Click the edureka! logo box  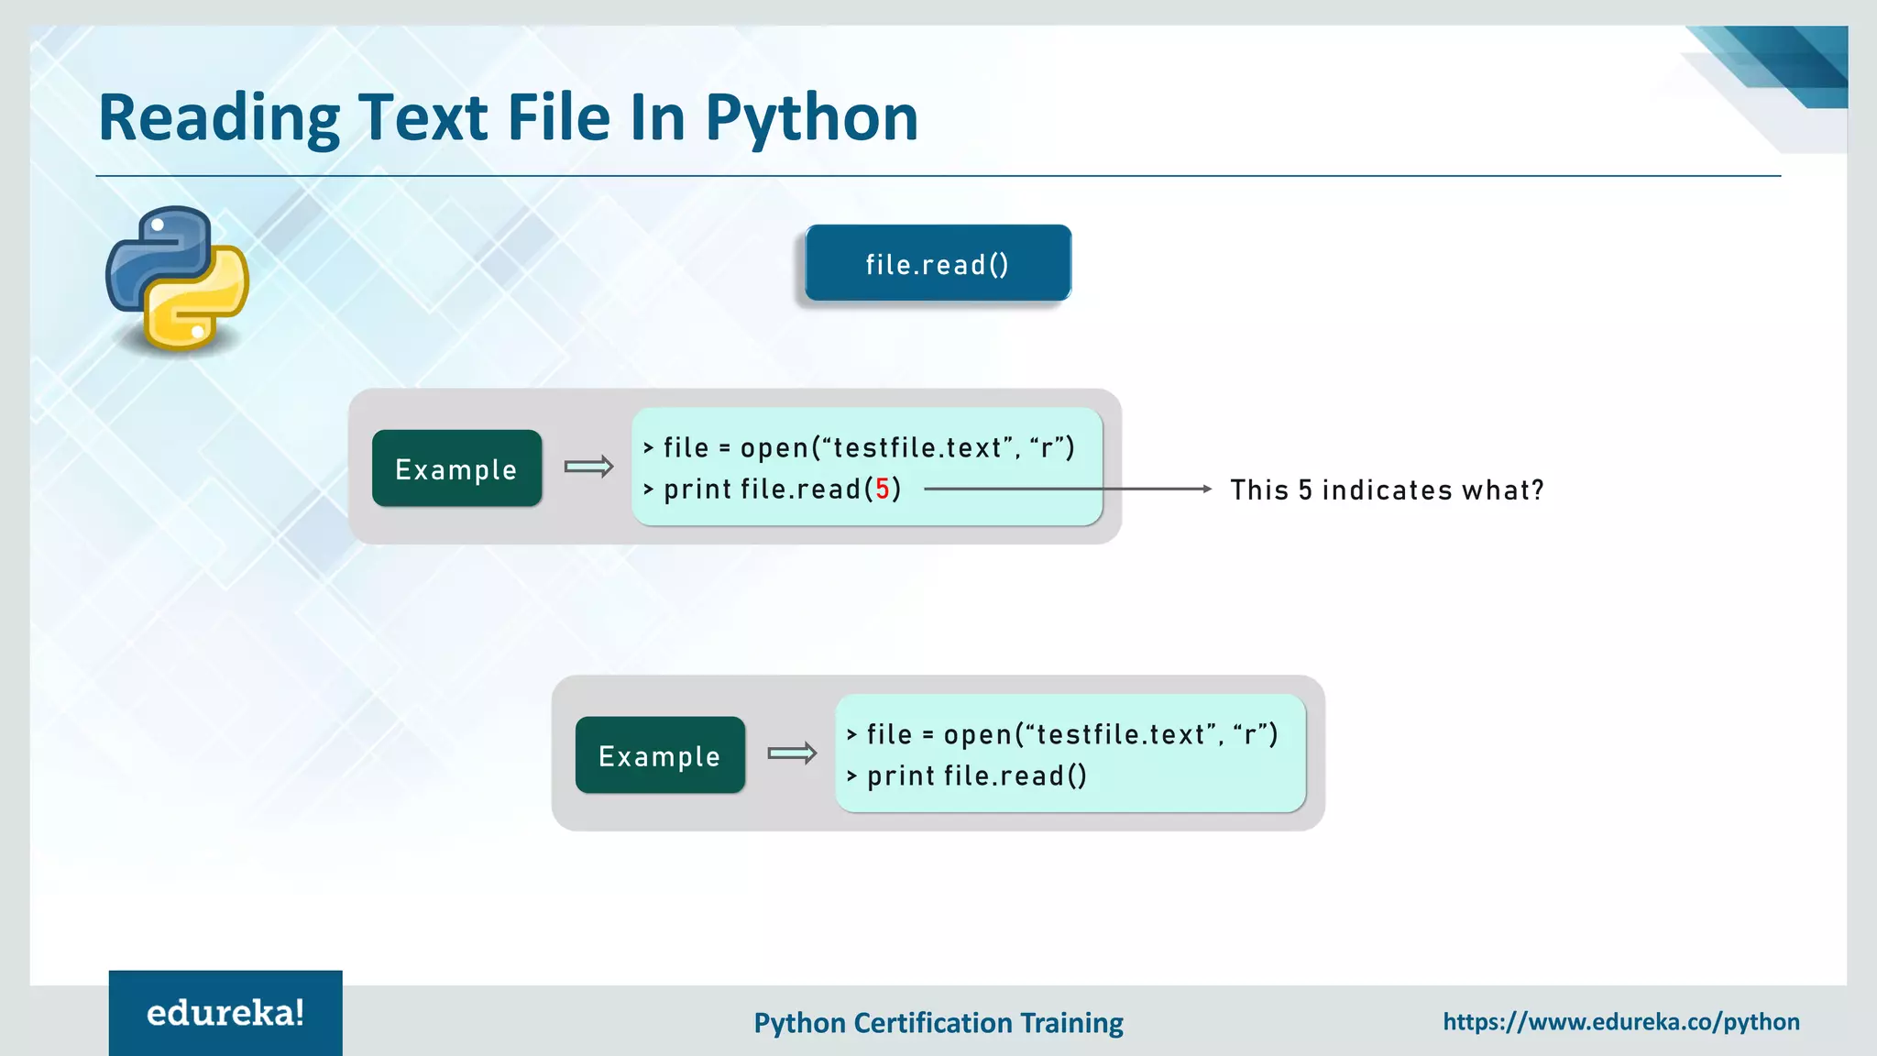[x=225, y=1013]
